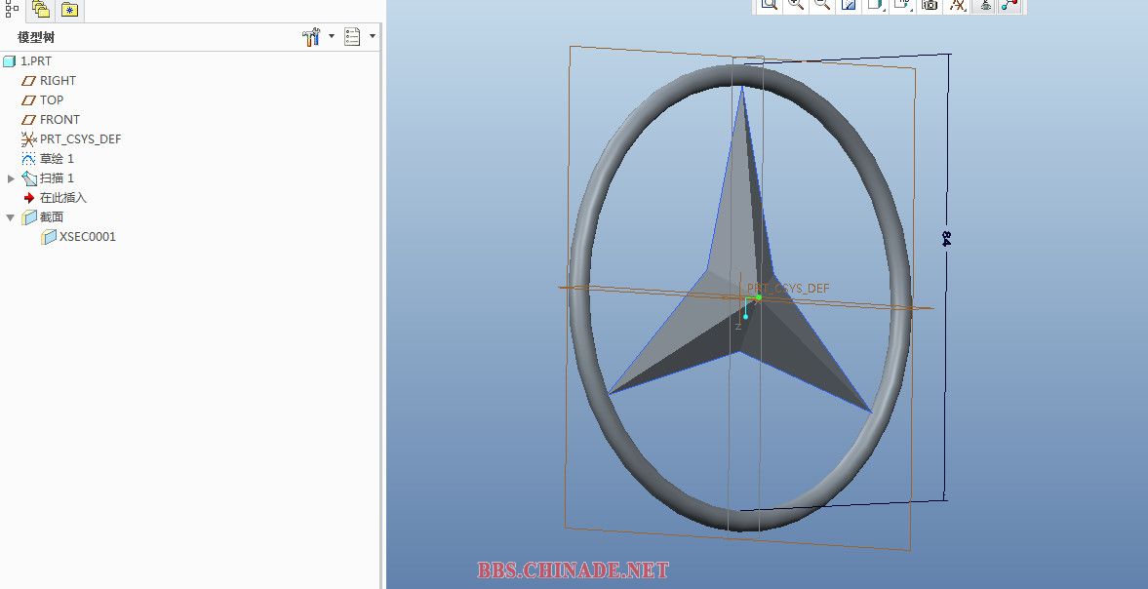Repaint the graphics window

[850, 5]
